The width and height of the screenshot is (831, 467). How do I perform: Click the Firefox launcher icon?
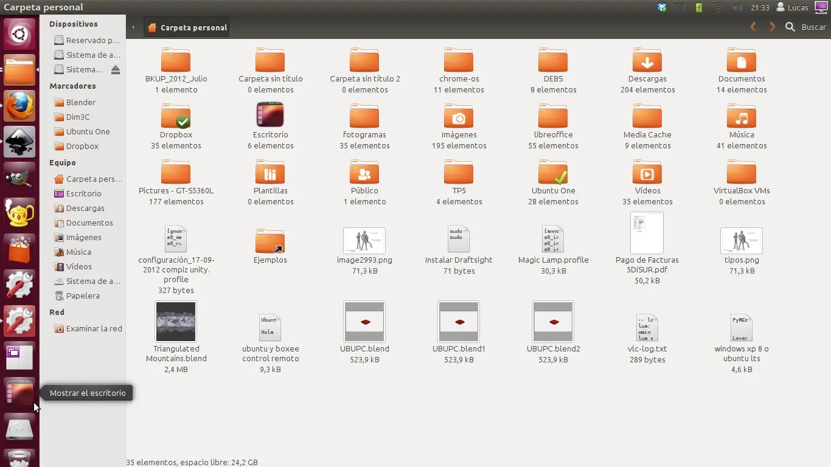19,106
